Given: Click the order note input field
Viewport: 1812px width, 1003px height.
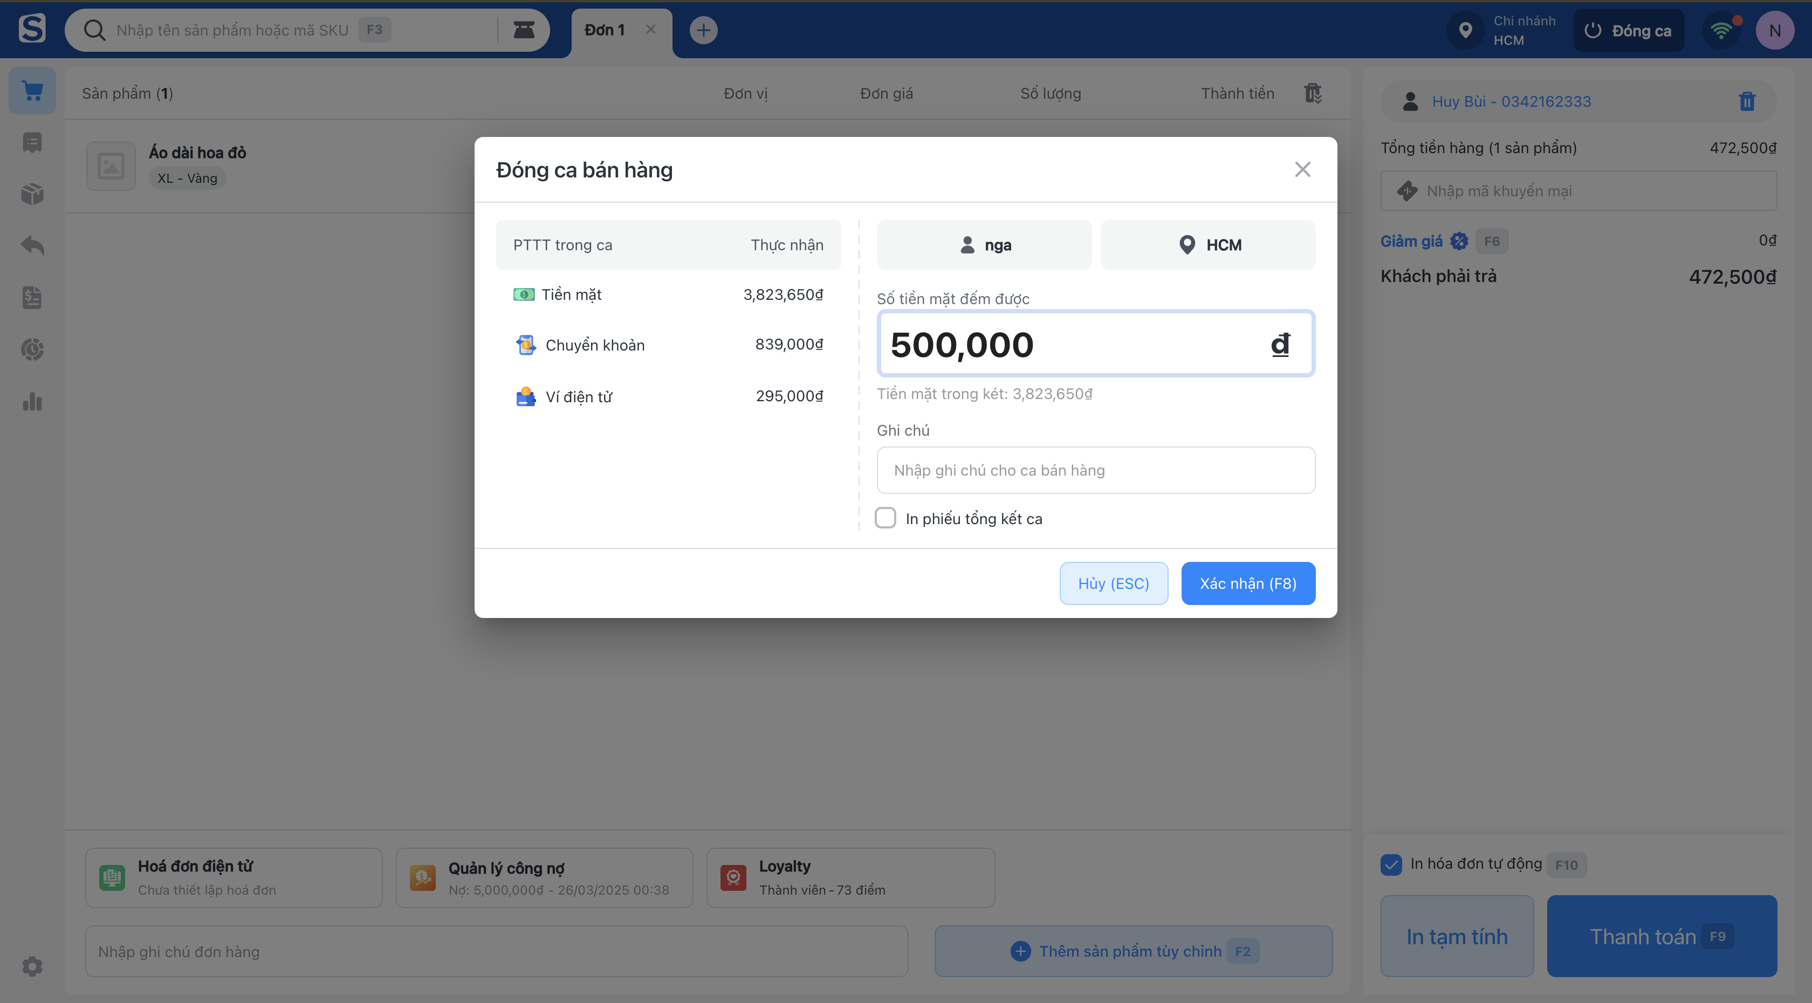Looking at the screenshot, I should (497, 952).
